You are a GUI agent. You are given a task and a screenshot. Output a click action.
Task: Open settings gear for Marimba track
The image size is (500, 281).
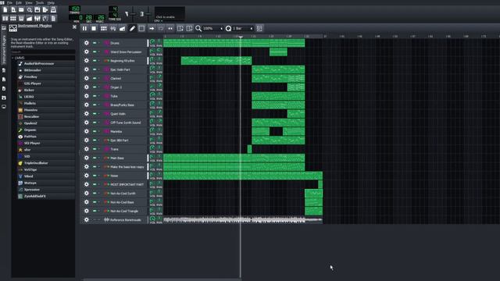(87, 131)
